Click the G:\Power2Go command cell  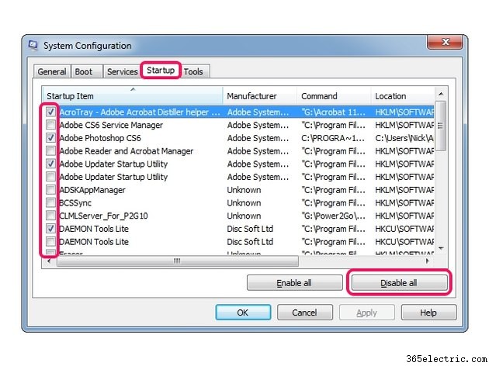click(333, 216)
